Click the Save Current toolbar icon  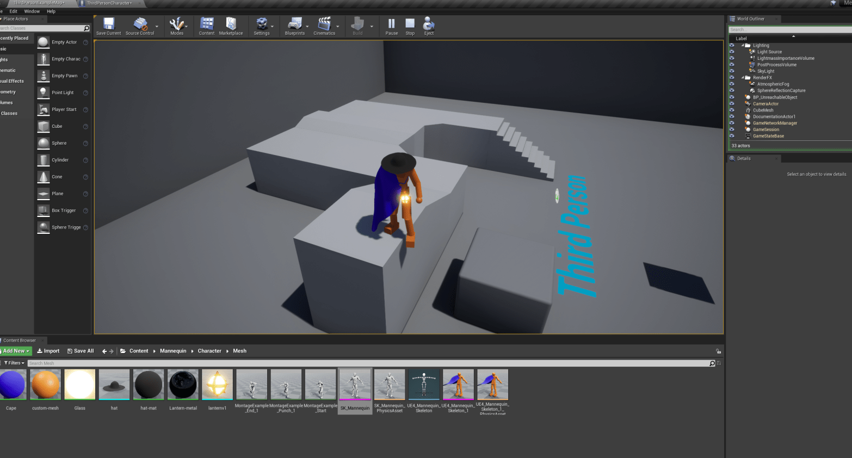[109, 25]
